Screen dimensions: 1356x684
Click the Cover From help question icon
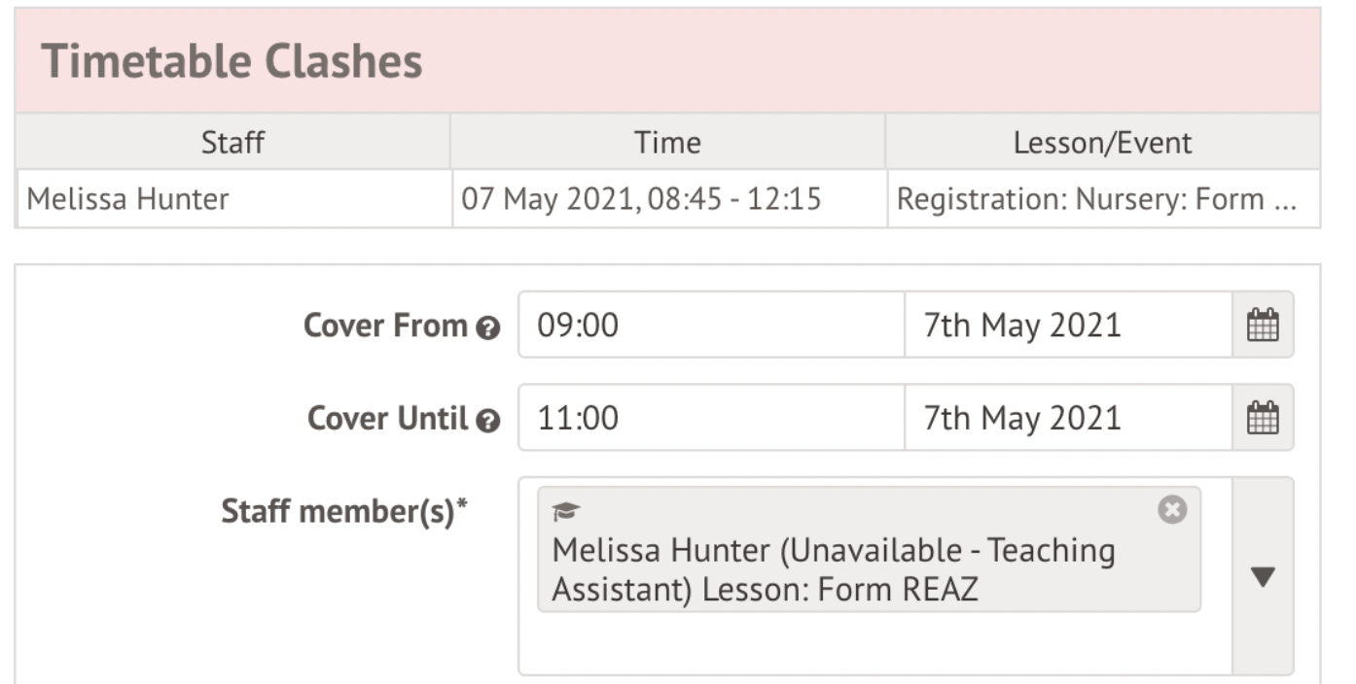pos(488,328)
